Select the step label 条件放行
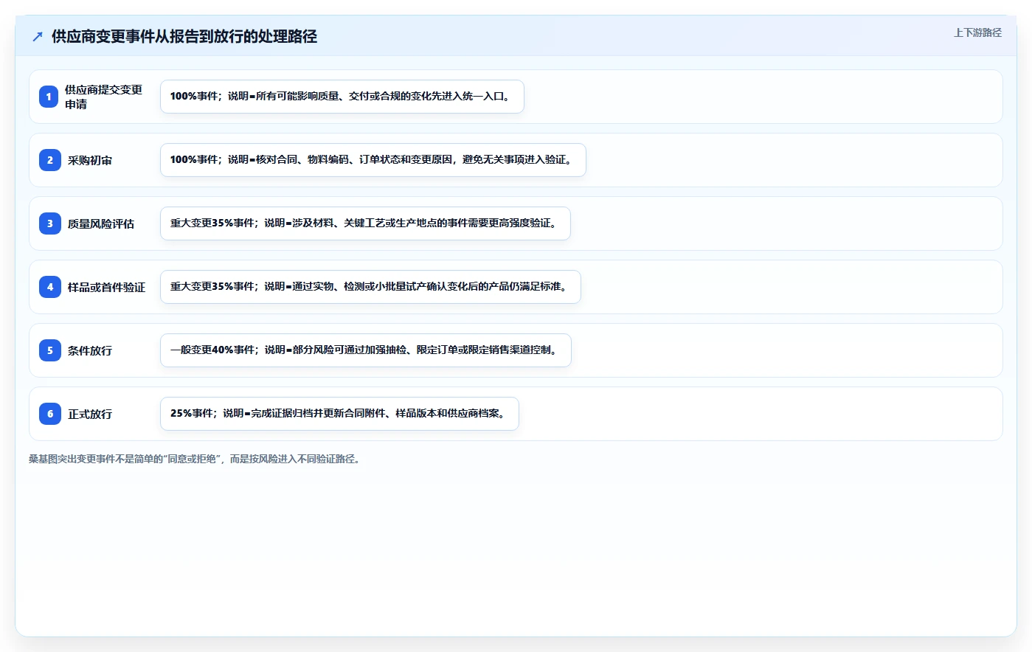This screenshot has height=652, width=1032. click(90, 350)
